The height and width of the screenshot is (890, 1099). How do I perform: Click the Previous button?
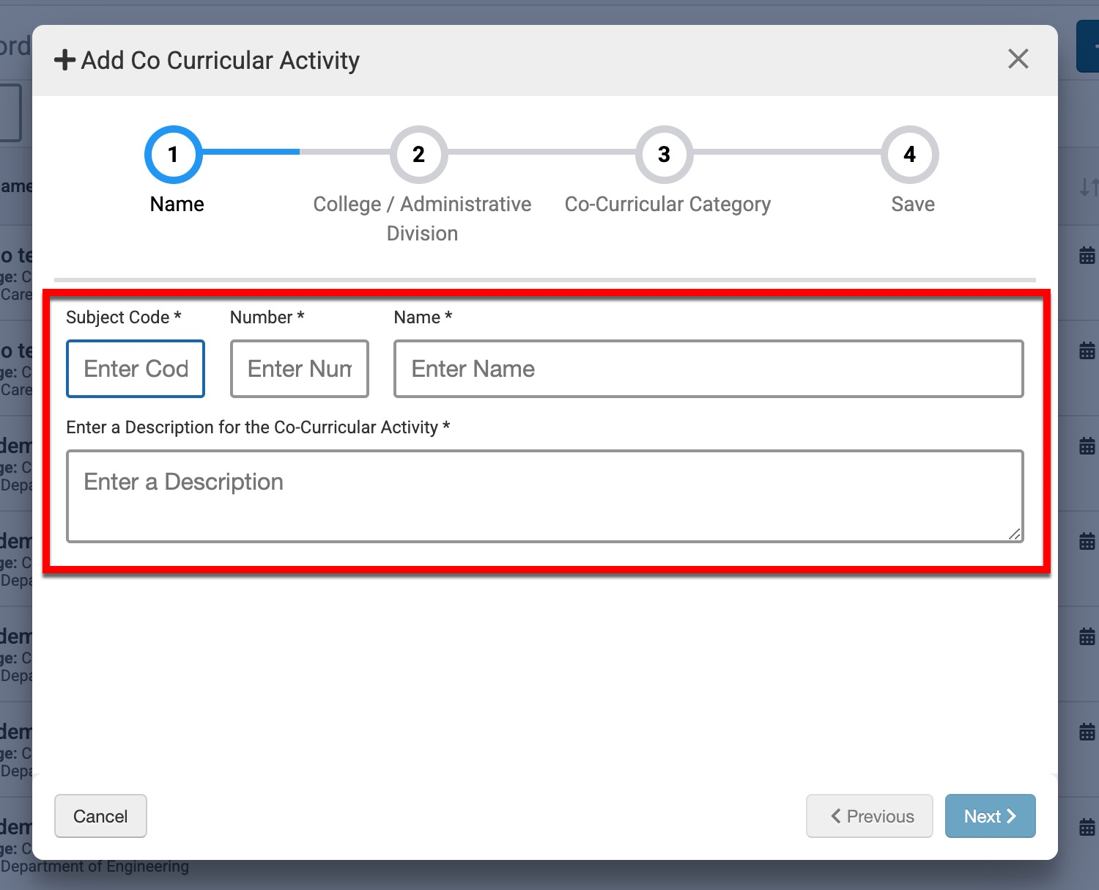870,816
